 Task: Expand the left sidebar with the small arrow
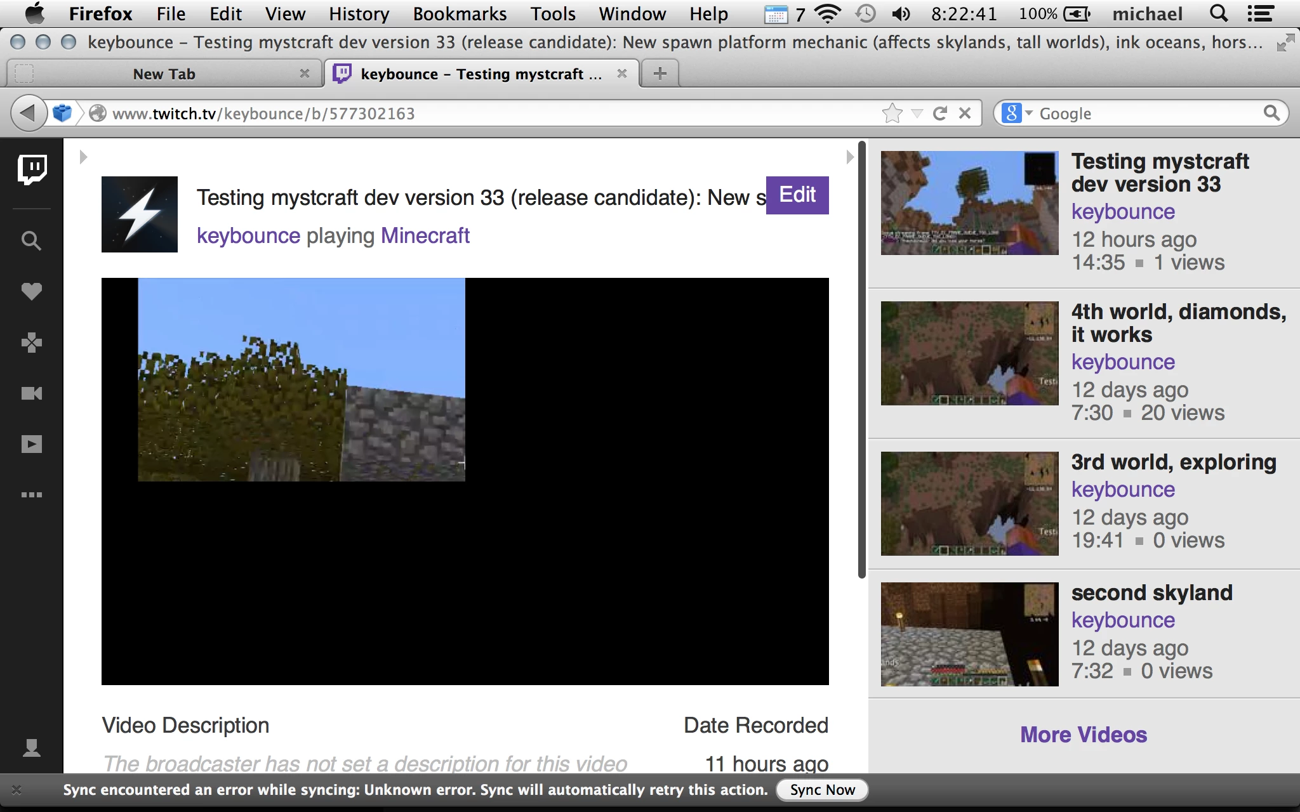pyautogui.click(x=83, y=157)
